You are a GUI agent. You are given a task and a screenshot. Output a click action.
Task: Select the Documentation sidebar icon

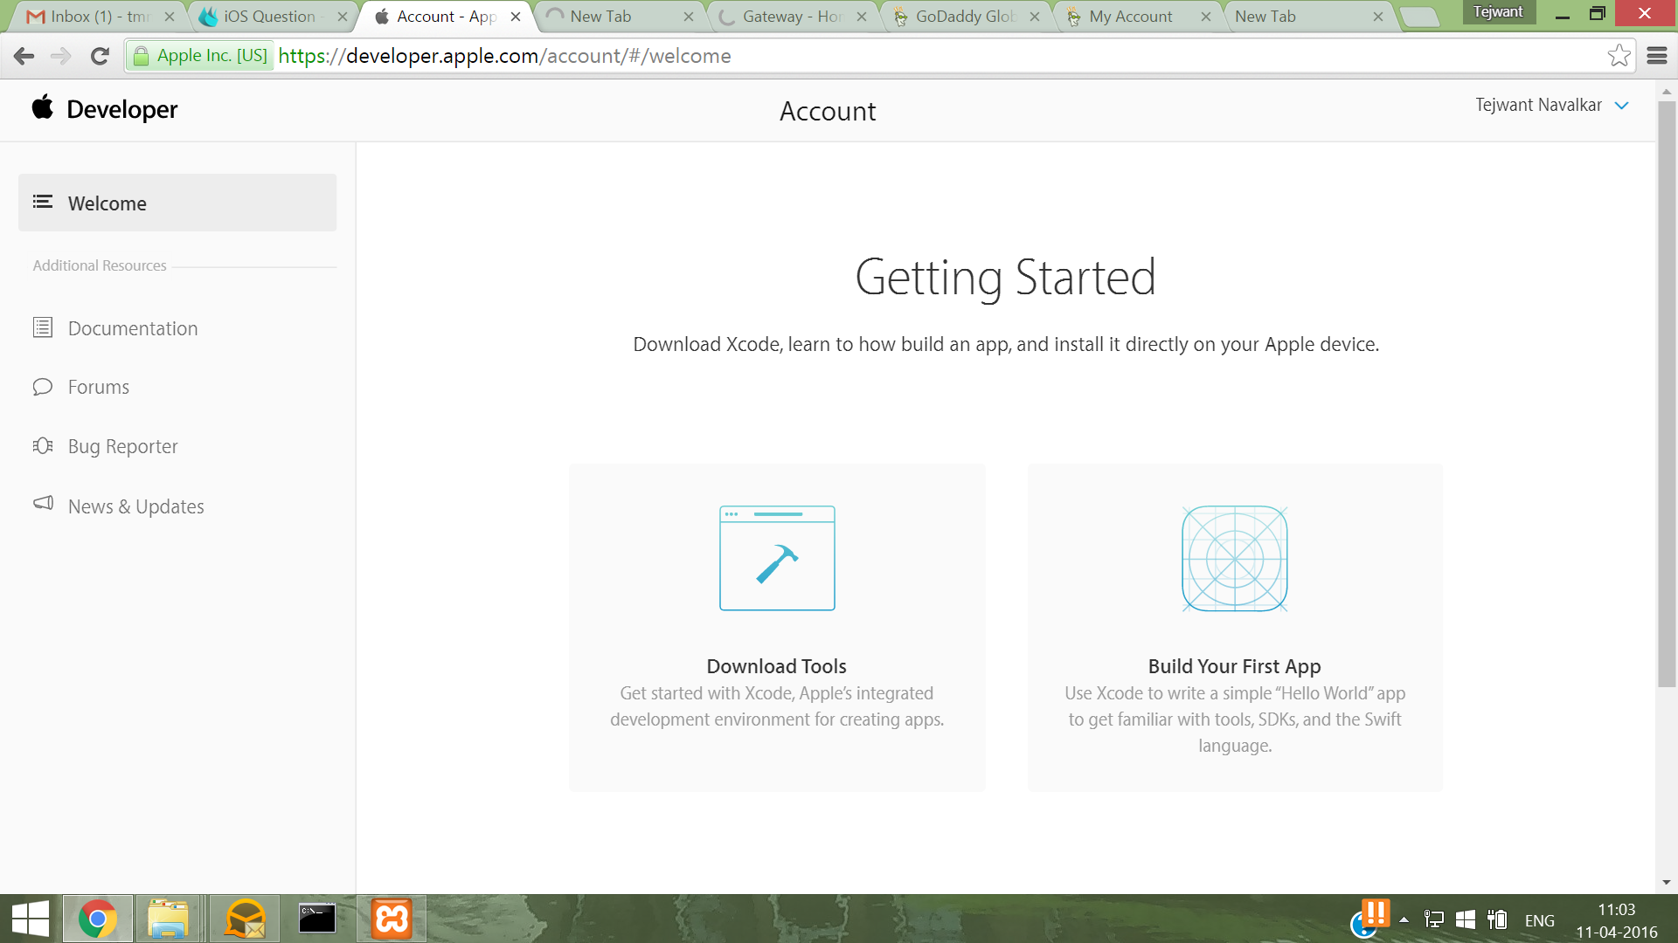pos(42,327)
